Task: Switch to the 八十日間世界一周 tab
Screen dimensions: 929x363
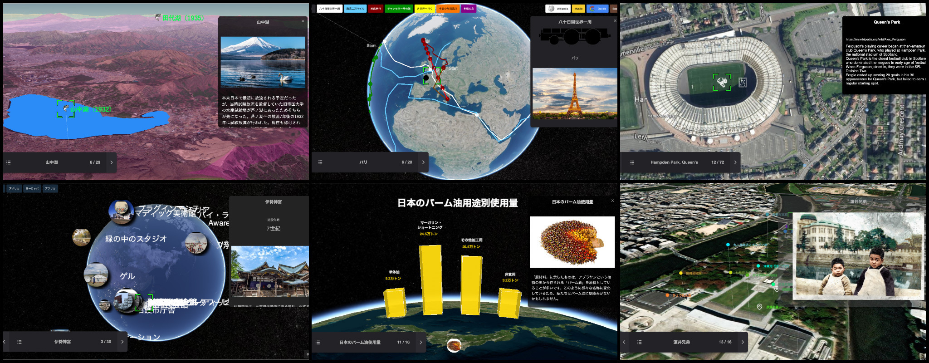Action: click(x=329, y=9)
